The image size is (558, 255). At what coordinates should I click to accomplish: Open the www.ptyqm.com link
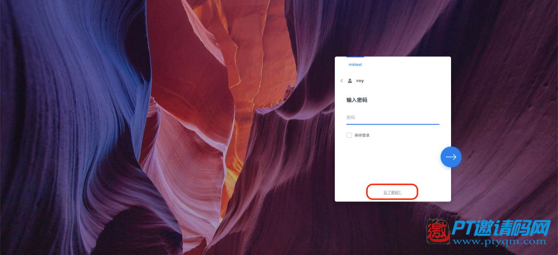pos(501,242)
